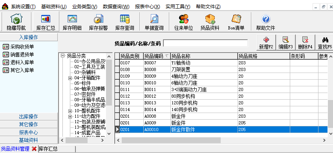The height and width of the screenshot is (153, 333).
Task: Open the 系统设置(T) menu
Action: pos(23,7)
